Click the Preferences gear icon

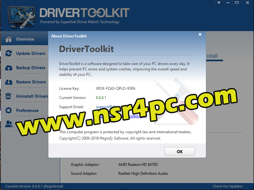(9, 110)
